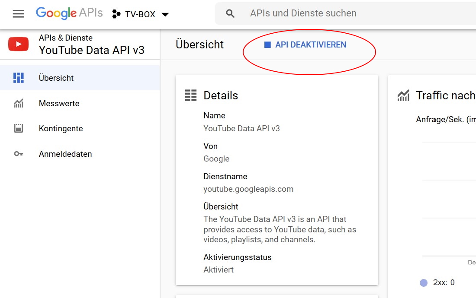Open the hamburger navigation menu

pos(19,14)
